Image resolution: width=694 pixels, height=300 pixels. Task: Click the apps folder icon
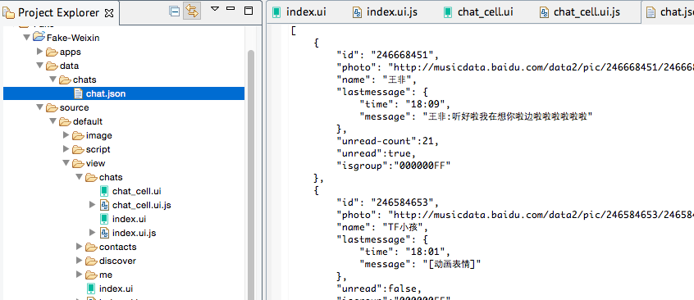[x=52, y=52]
